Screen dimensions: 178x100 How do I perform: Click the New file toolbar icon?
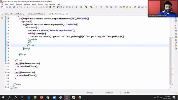coord(2,7)
